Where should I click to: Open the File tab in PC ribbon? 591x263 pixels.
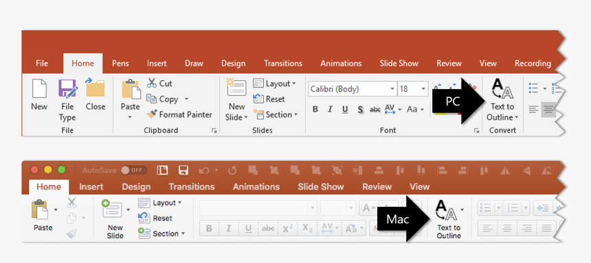click(42, 64)
